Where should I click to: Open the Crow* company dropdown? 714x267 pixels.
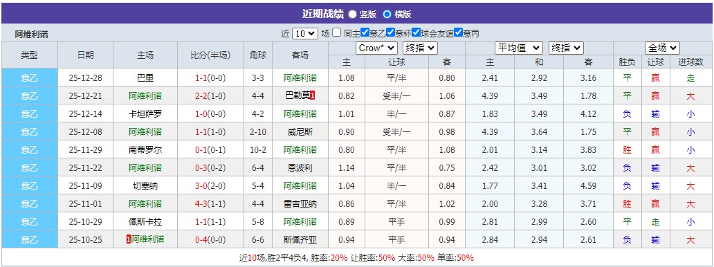pyautogui.click(x=376, y=48)
